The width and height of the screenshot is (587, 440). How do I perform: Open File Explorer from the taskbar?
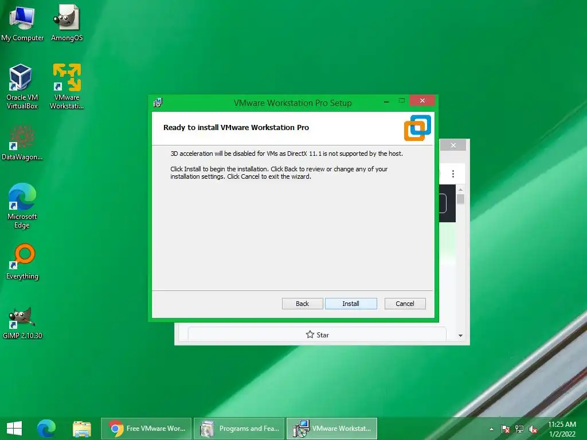(81, 429)
